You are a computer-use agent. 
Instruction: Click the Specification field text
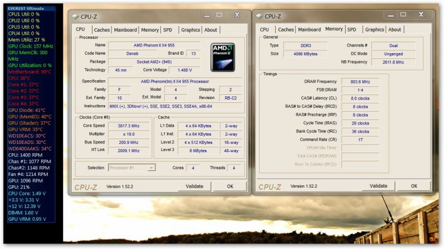tap(175, 81)
